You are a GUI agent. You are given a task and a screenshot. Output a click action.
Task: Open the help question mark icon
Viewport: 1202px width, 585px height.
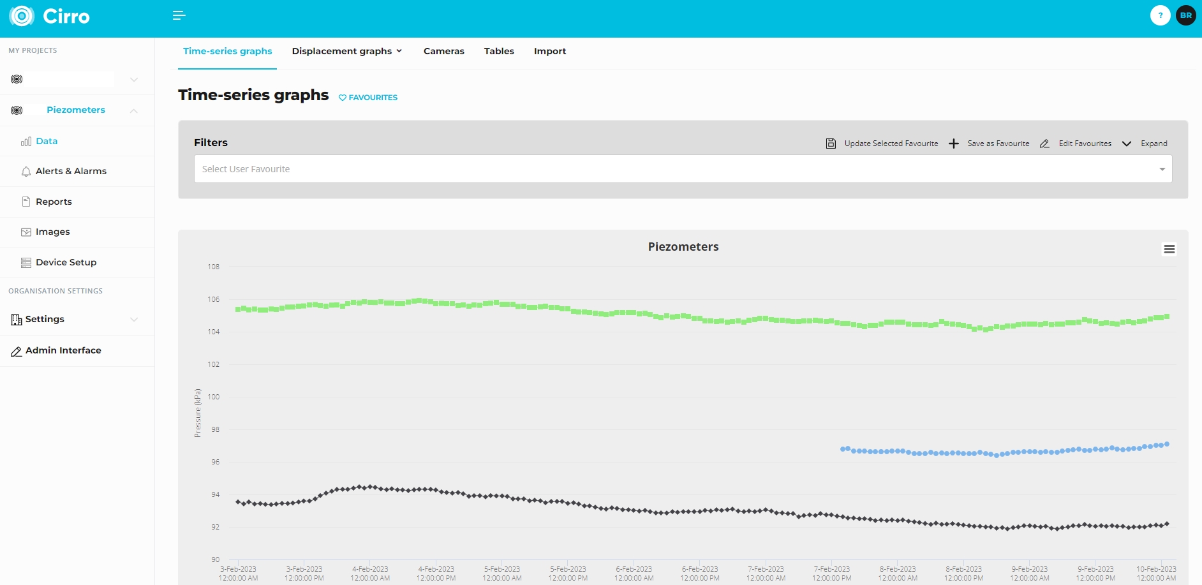pyautogui.click(x=1160, y=15)
